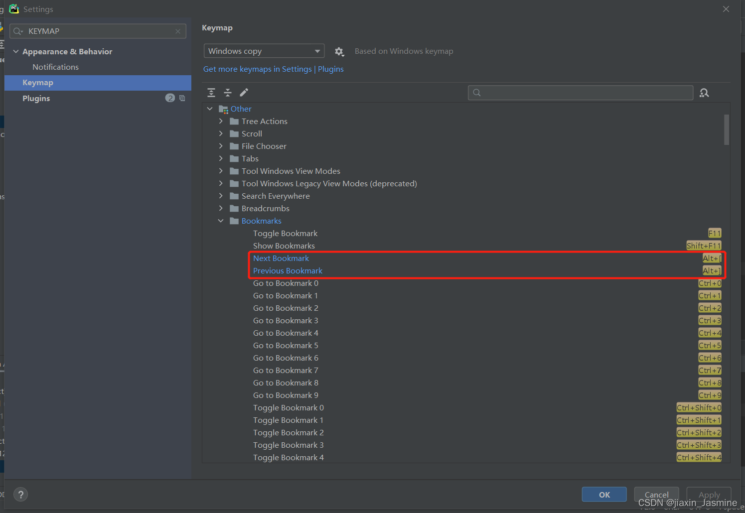Viewport: 745px width, 513px height.
Task: Click the pencil edit shortcut icon
Action: click(244, 93)
